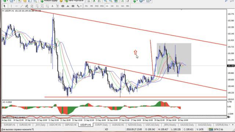Click the status bar date 2016.09.27 23:00
Viewport: 235px width, 132px height.
(134, 129)
